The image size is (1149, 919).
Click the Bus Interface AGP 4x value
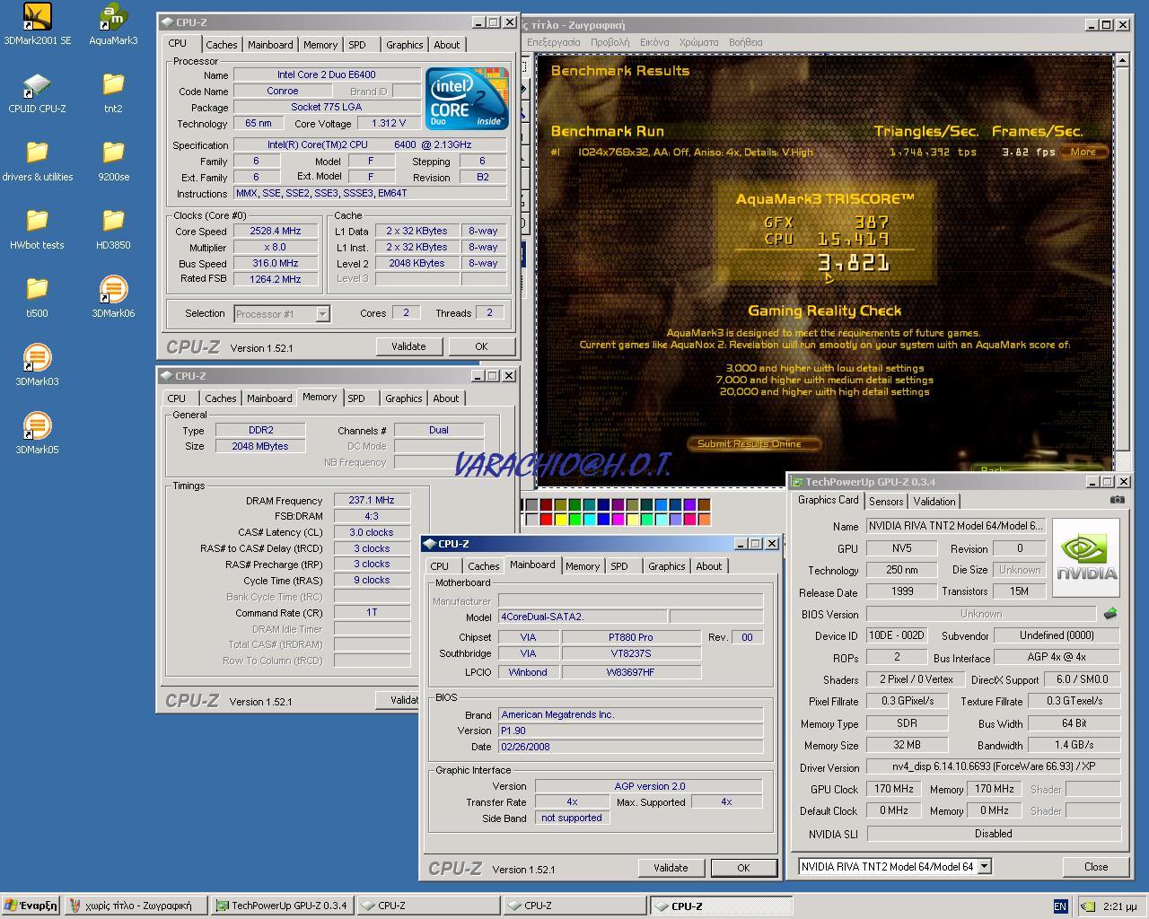(1057, 658)
